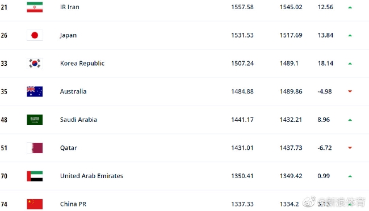
Task: Open the Korea Republic team link
Action: tap(82, 64)
